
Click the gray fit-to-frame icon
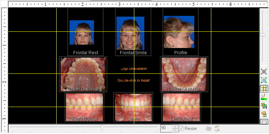[264, 71]
